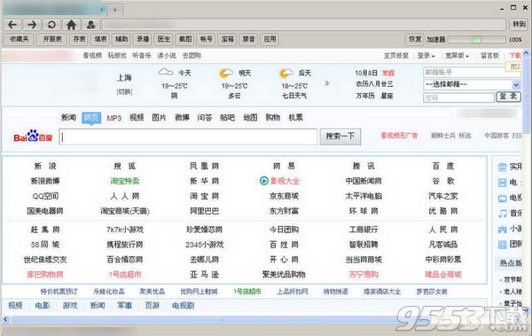532x336 pixels.
Task: Open a new tab with the plus button
Action: click(x=115, y=10)
